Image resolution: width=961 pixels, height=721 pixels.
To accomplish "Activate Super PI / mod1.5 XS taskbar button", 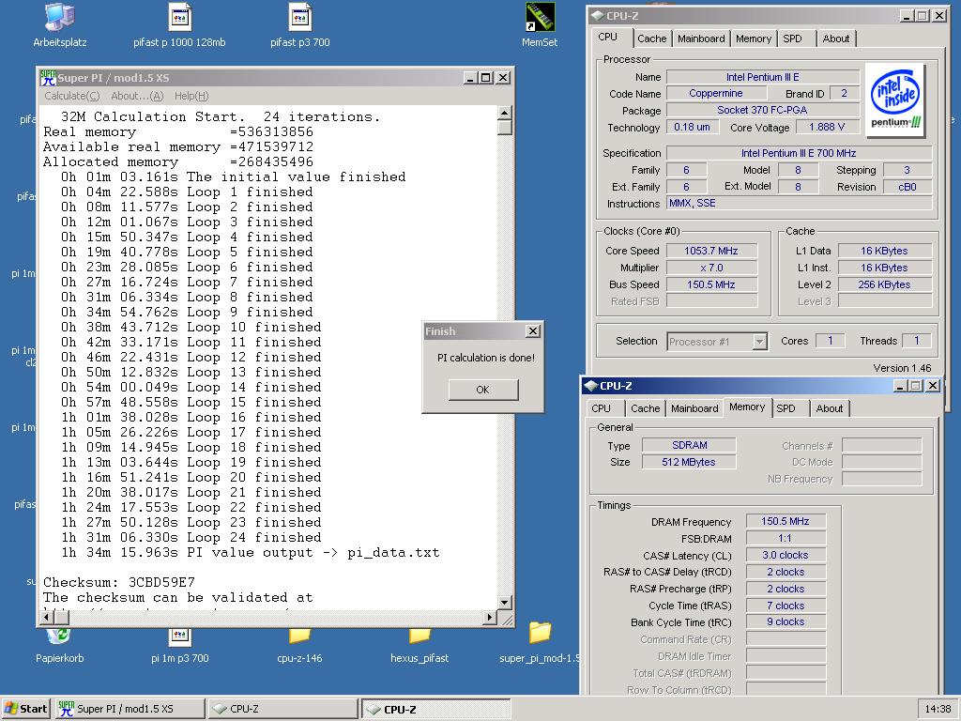I will click(x=130, y=709).
